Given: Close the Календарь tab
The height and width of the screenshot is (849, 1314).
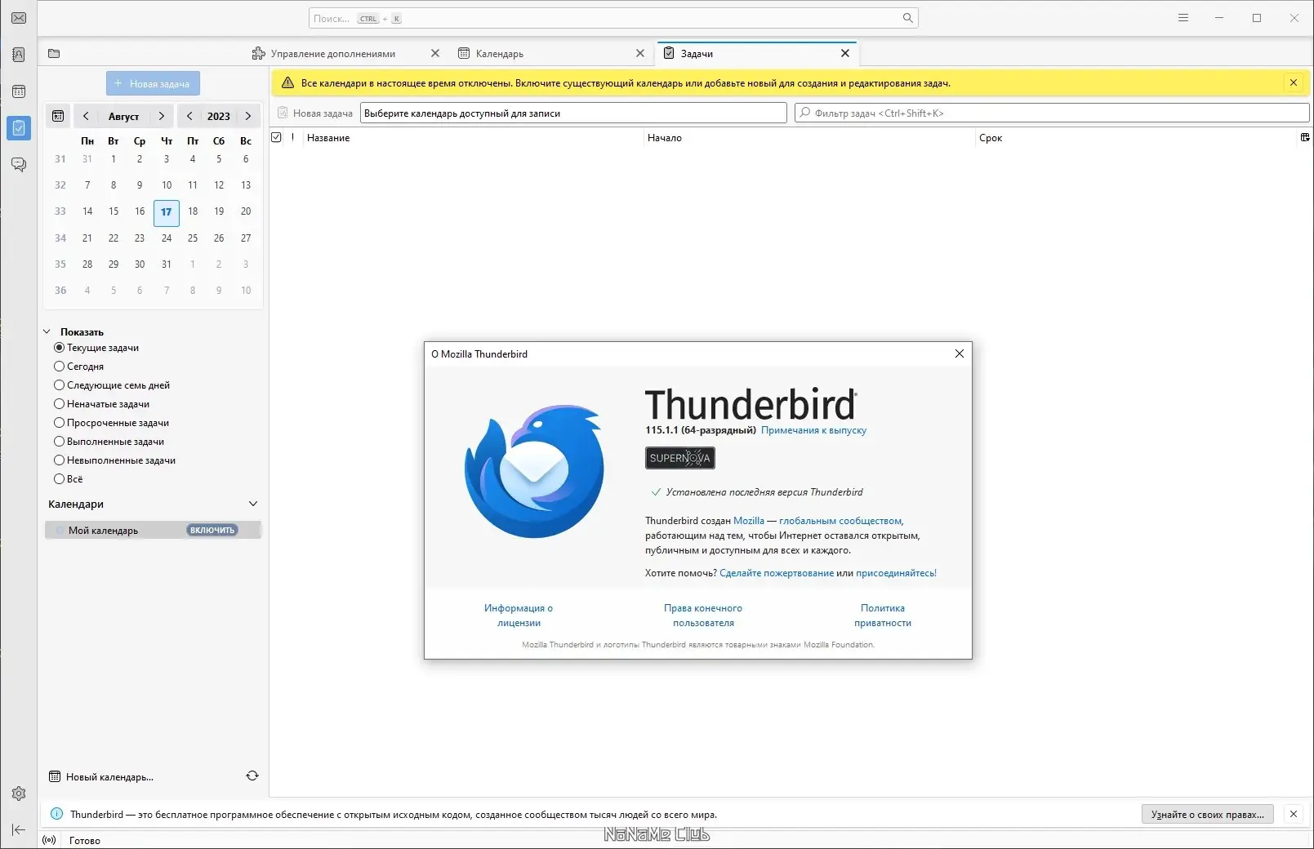Looking at the screenshot, I should pyautogui.click(x=640, y=54).
